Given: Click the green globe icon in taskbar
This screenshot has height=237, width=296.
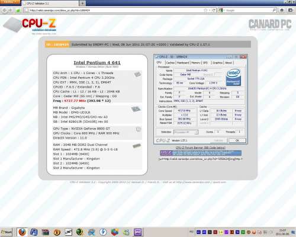Looking at the screenshot, I should coord(80,232).
